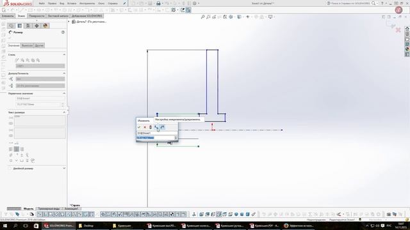Open the Листовой металл CommandManager tab
This screenshot has width=410, height=230.
tap(58, 16)
